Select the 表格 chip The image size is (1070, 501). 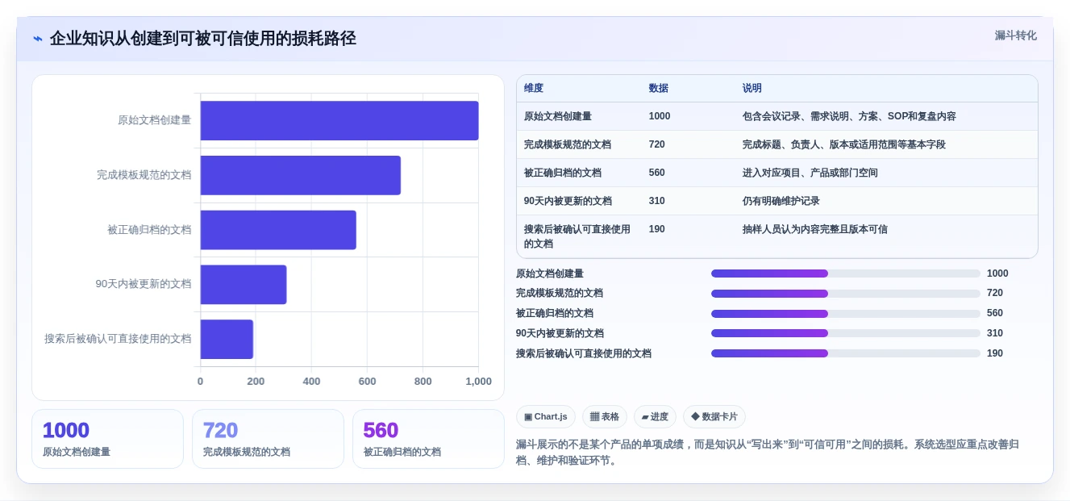(x=605, y=416)
